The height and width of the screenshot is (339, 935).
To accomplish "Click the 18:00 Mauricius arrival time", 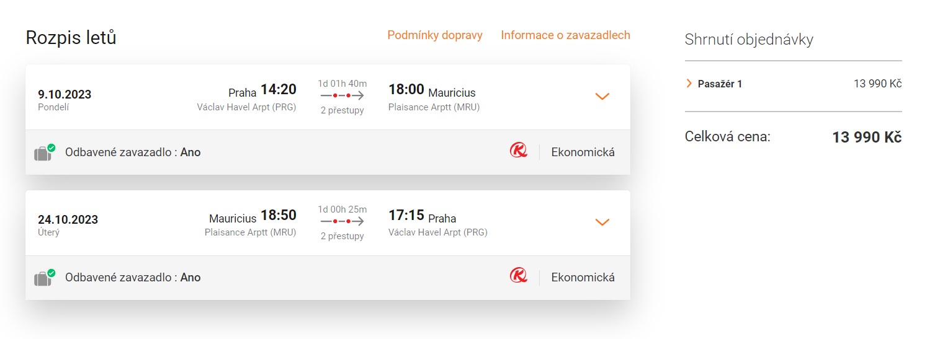I will tap(432, 90).
